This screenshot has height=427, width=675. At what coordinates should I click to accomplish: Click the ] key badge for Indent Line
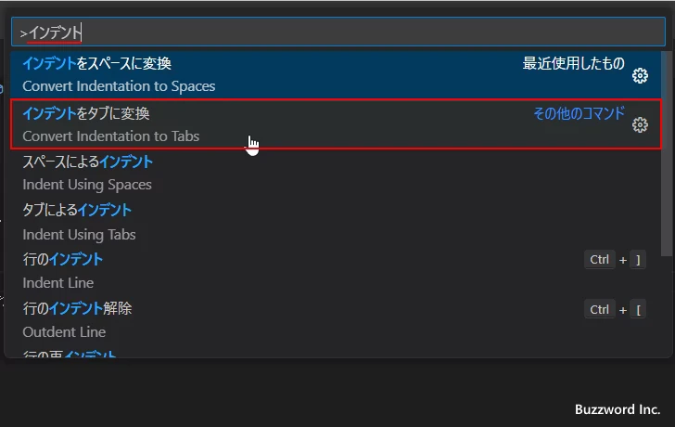pyautogui.click(x=638, y=260)
